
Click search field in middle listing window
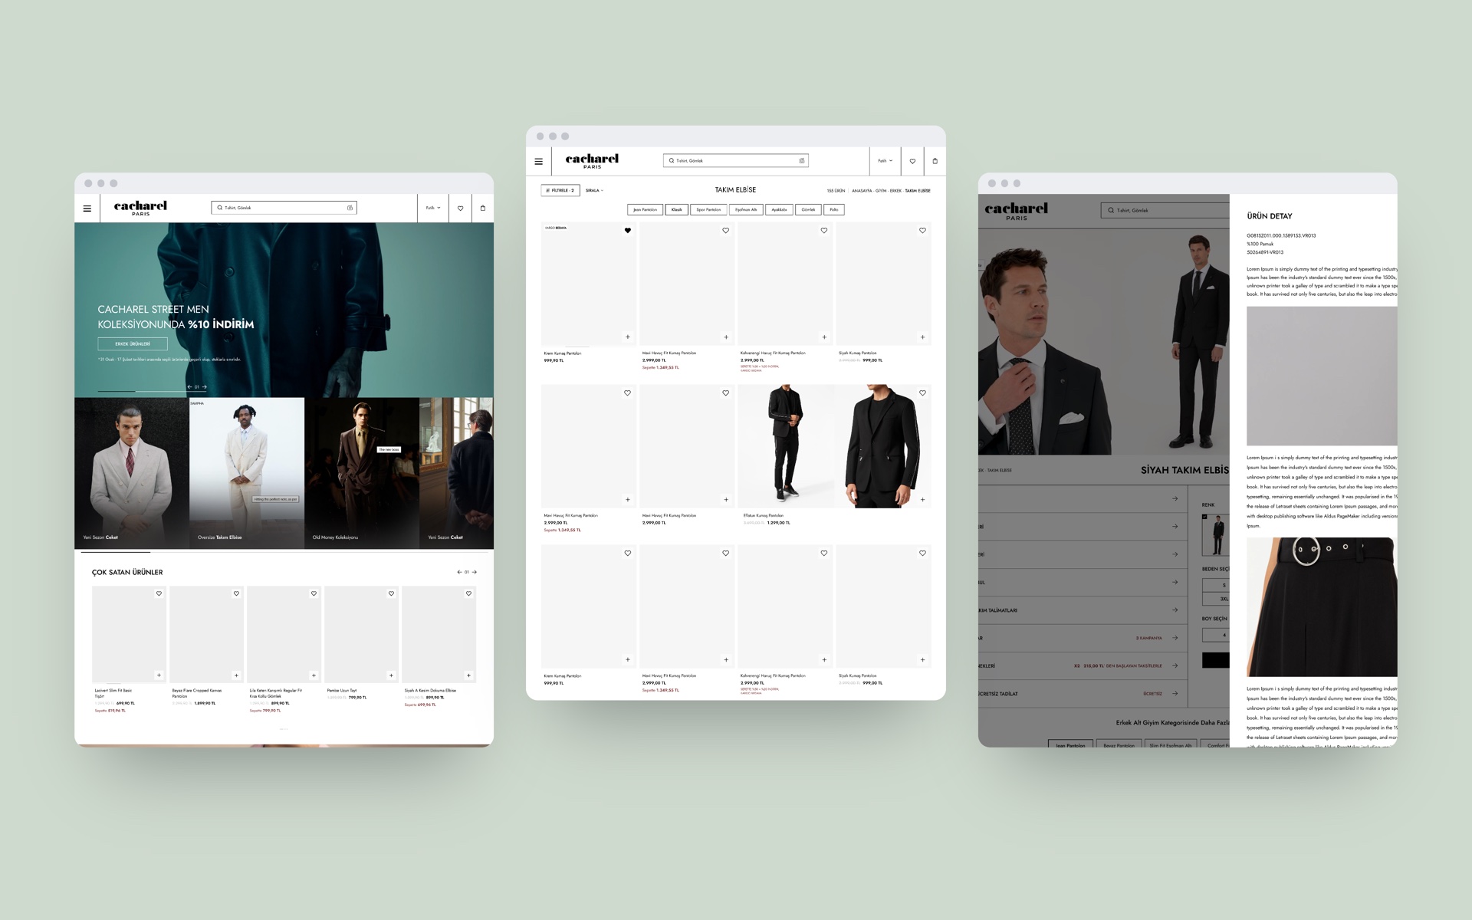coord(736,161)
